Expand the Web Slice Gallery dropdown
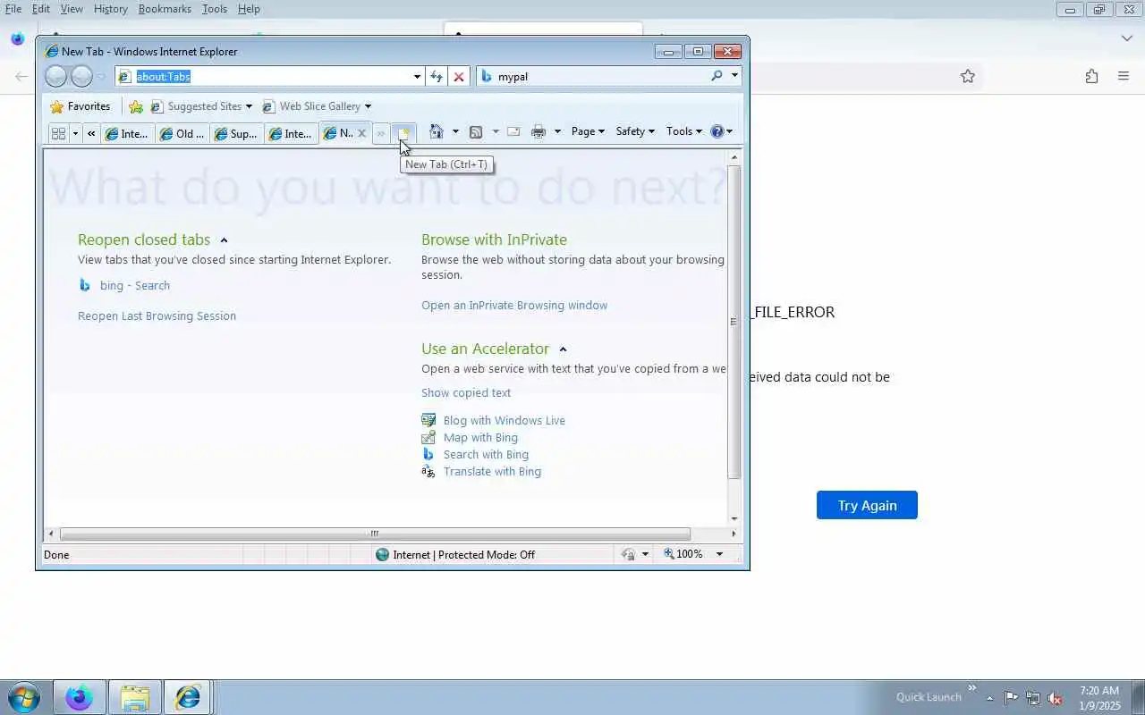The height and width of the screenshot is (715, 1145). [x=368, y=106]
